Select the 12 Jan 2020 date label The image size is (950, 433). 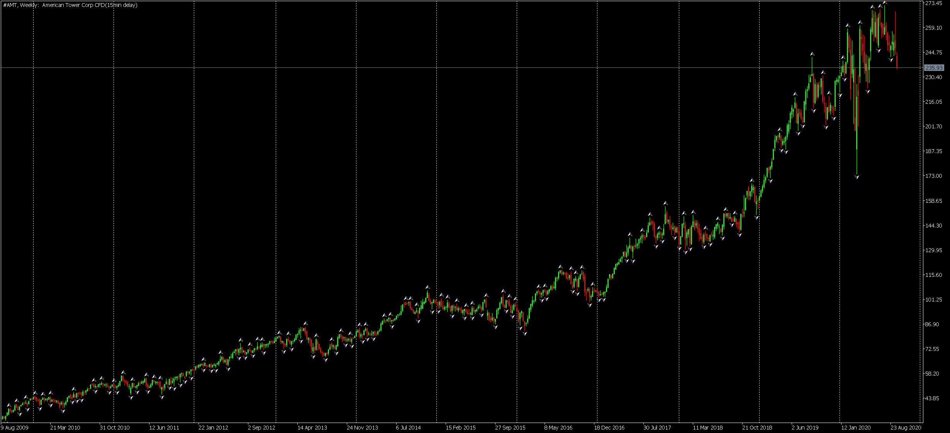[x=856, y=428]
